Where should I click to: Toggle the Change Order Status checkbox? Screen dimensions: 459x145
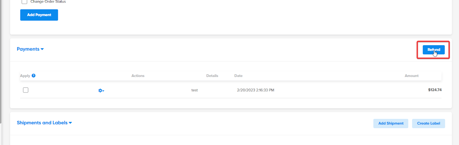click(24, 2)
